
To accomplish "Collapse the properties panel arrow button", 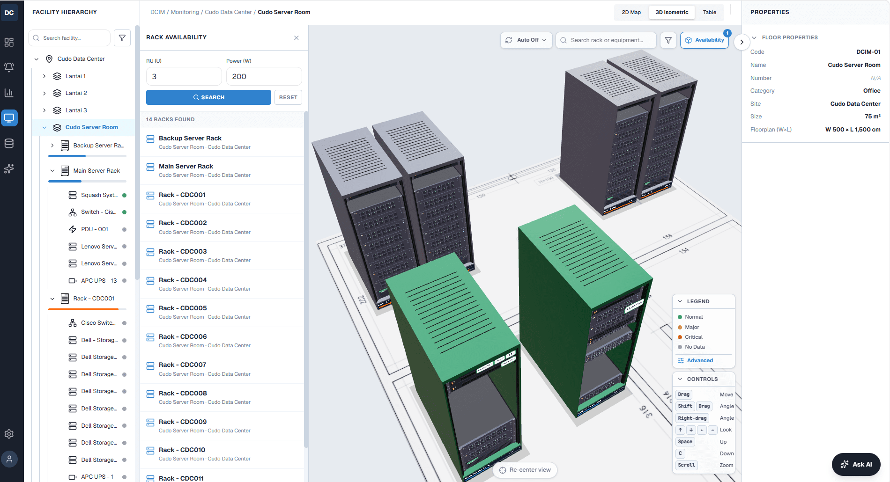I will click(742, 42).
